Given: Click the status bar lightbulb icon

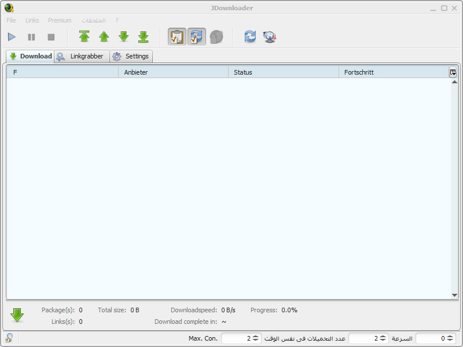Looking at the screenshot, I should 9,338.
